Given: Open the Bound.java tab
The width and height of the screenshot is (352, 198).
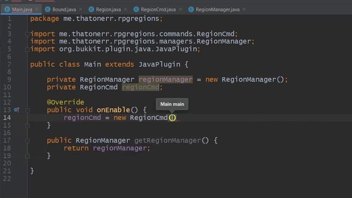Looking at the screenshot, I should 64,9.
